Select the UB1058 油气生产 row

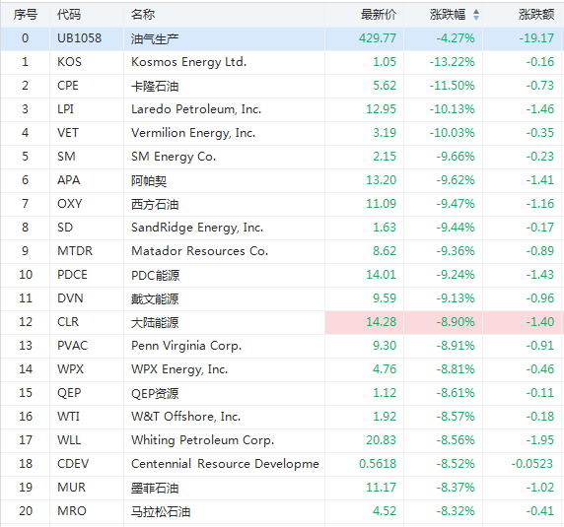click(x=282, y=38)
